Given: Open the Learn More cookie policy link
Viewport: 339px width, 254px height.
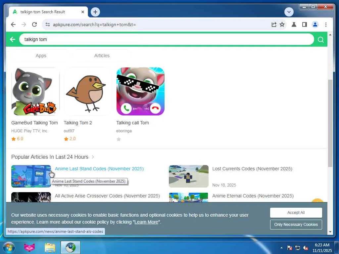Looking at the screenshot, I should 146,222.
